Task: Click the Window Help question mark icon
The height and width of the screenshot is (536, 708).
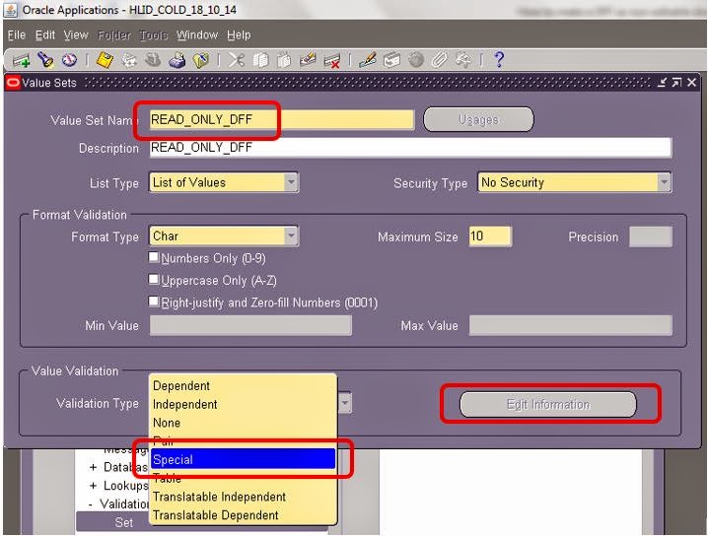Action: [x=499, y=59]
